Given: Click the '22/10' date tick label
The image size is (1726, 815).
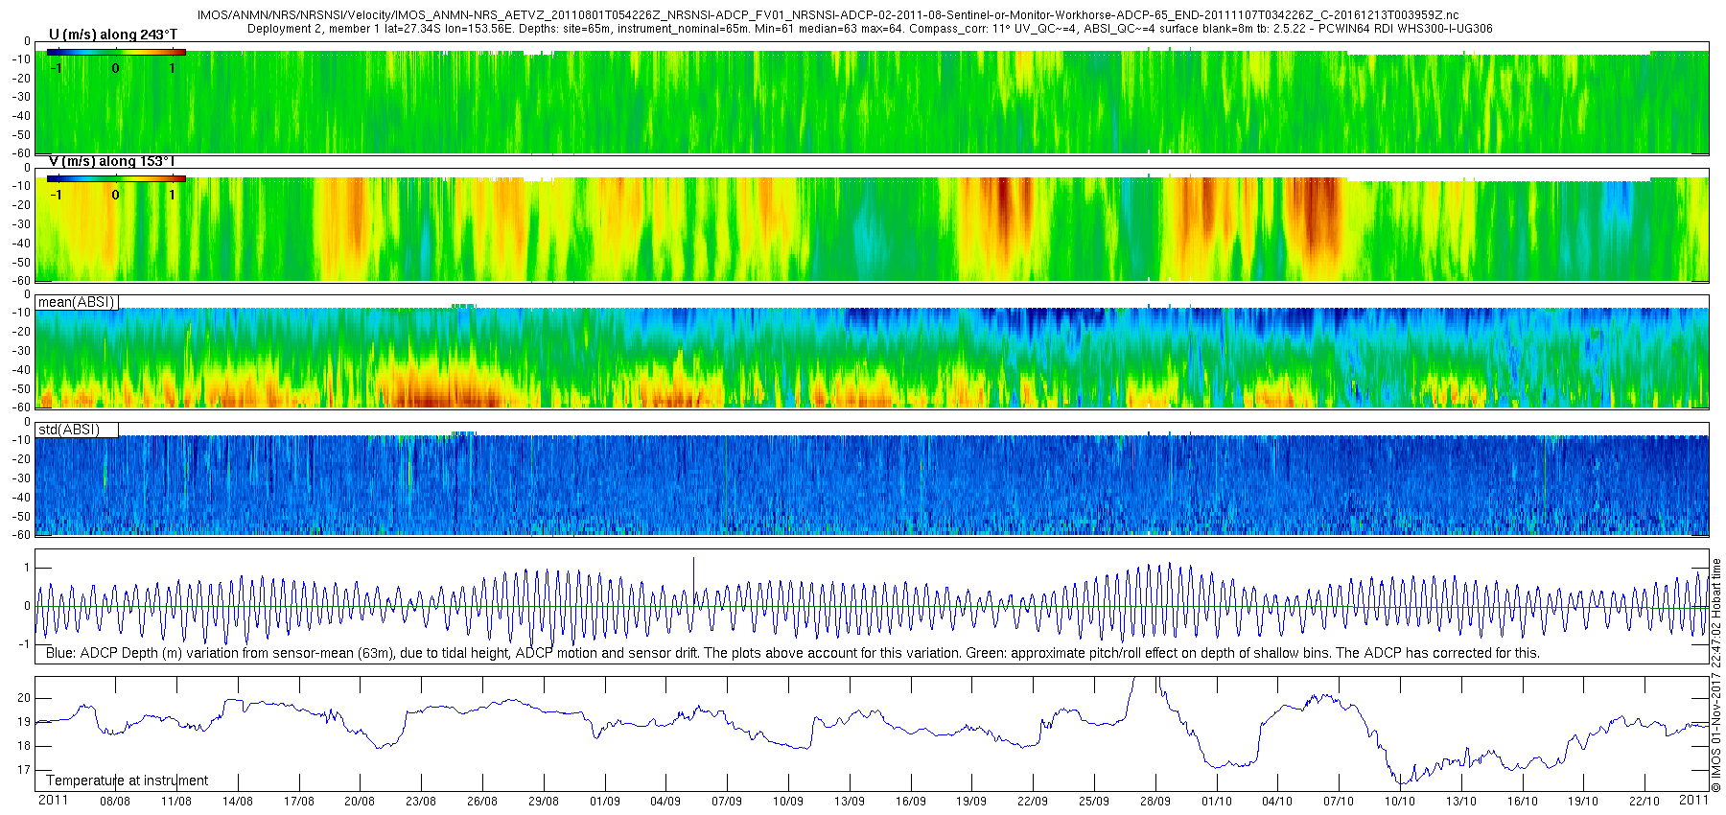Looking at the screenshot, I should click(x=1644, y=802).
